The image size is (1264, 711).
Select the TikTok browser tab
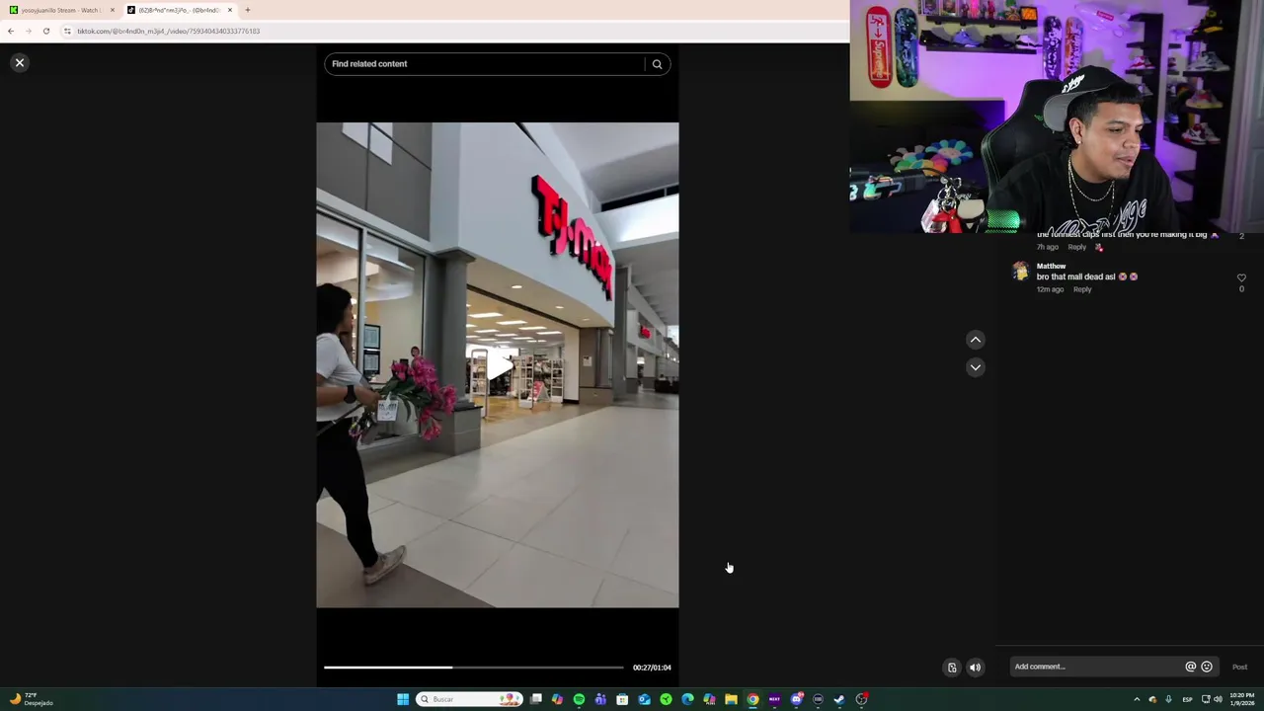[x=178, y=10]
